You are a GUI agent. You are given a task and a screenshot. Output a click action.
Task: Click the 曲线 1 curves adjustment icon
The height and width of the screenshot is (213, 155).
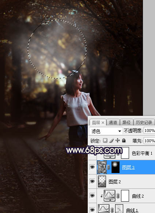click(104, 209)
